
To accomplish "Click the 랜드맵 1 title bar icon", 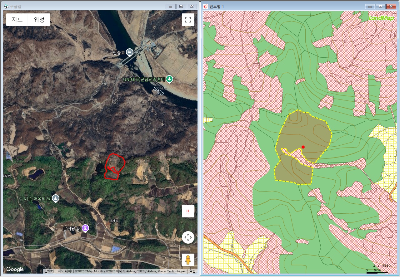I will point(206,7).
